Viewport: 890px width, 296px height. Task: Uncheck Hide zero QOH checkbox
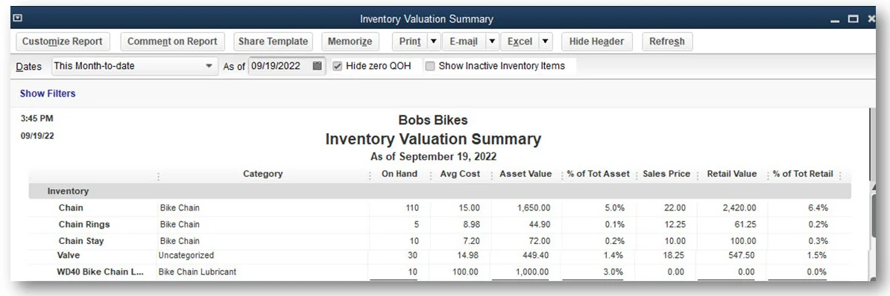click(337, 66)
